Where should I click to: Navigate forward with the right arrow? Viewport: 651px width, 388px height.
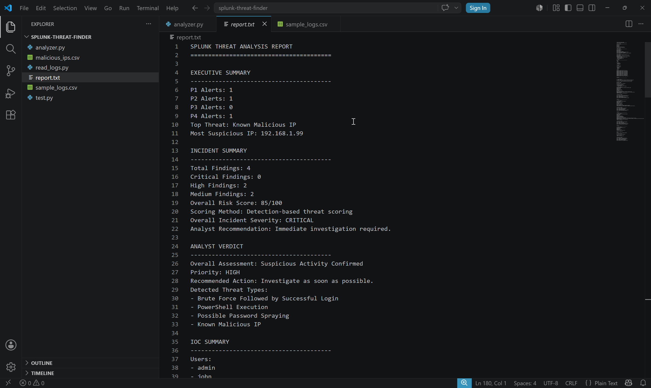pos(207,8)
